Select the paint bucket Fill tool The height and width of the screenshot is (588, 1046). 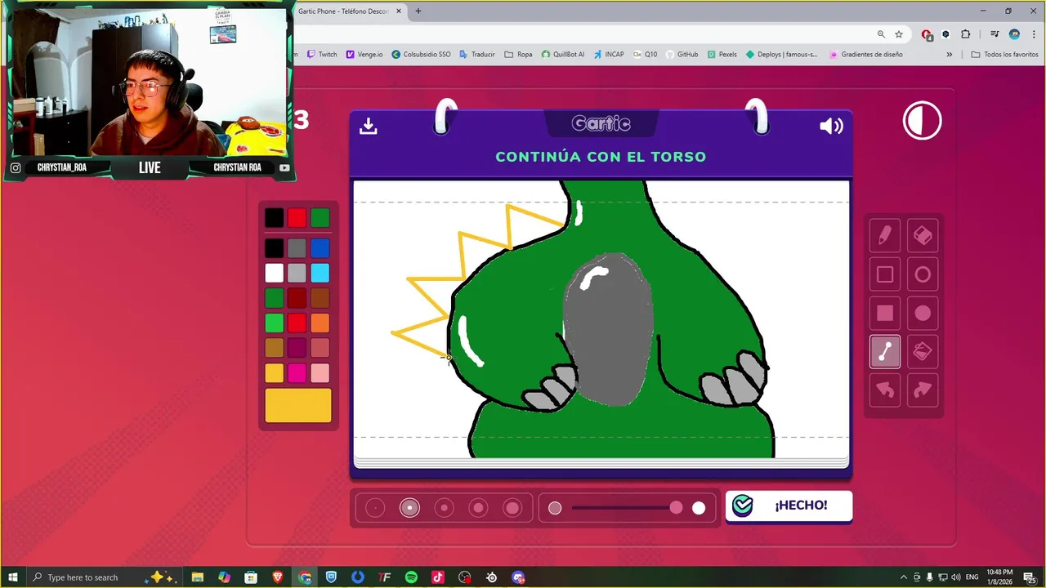coord(923,352)
